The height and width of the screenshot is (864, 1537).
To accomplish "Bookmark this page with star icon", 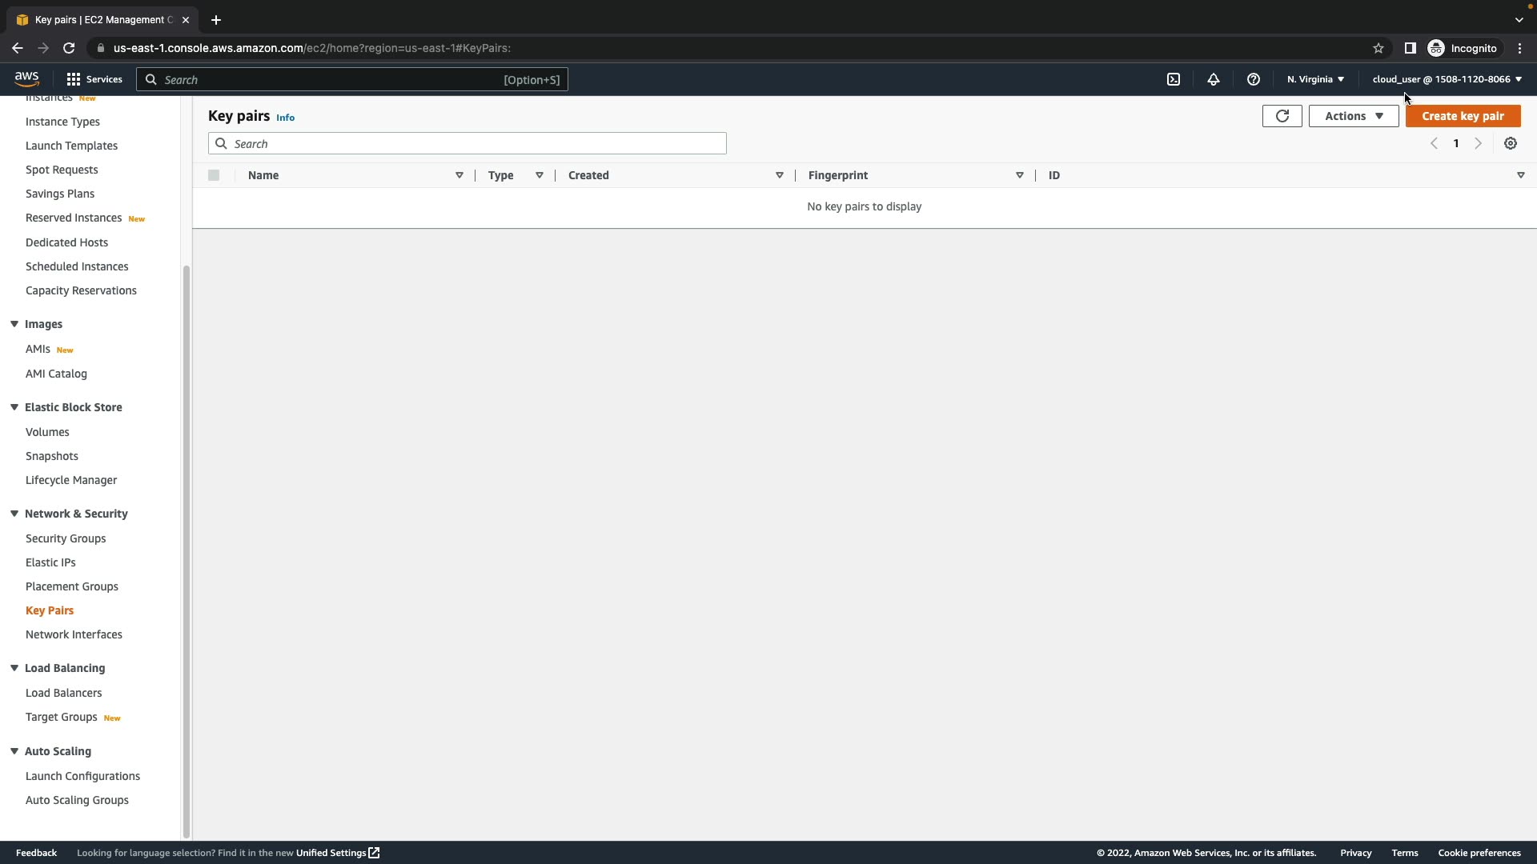I will (1378, 48).
